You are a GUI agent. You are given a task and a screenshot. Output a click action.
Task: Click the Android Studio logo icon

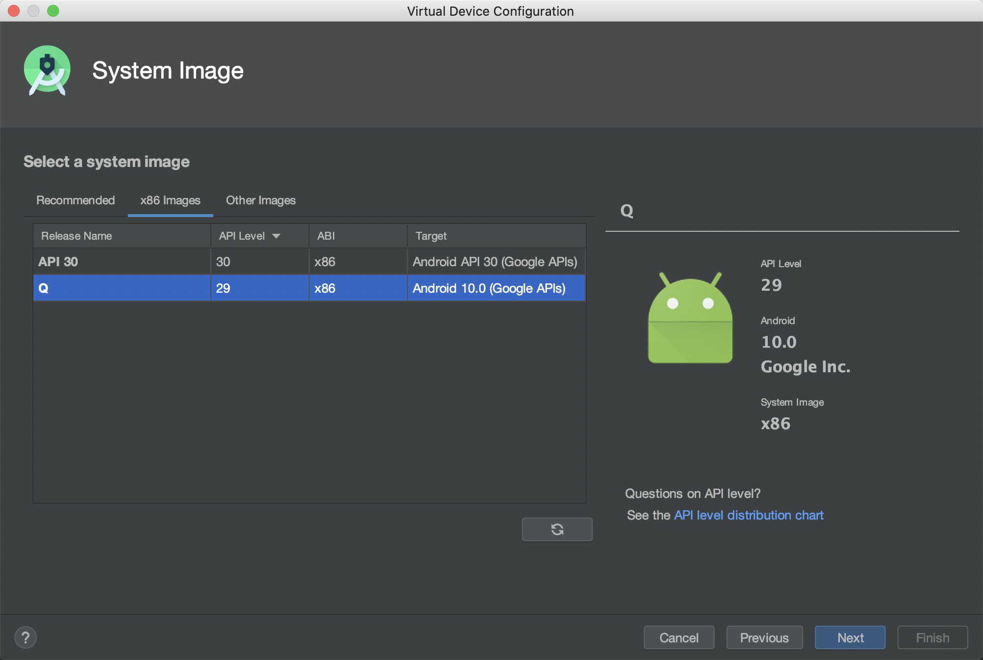coord(47,70)
